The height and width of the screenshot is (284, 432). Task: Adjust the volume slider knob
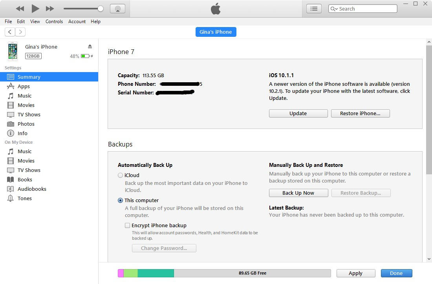pos(101,9)
